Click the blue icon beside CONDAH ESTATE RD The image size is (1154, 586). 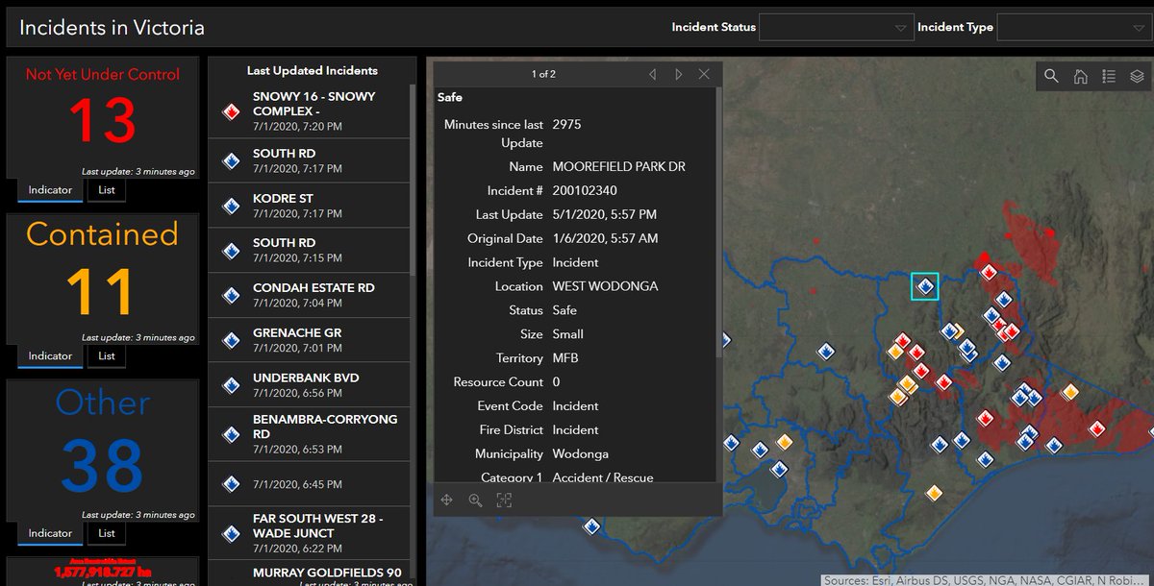pos(231,295)
